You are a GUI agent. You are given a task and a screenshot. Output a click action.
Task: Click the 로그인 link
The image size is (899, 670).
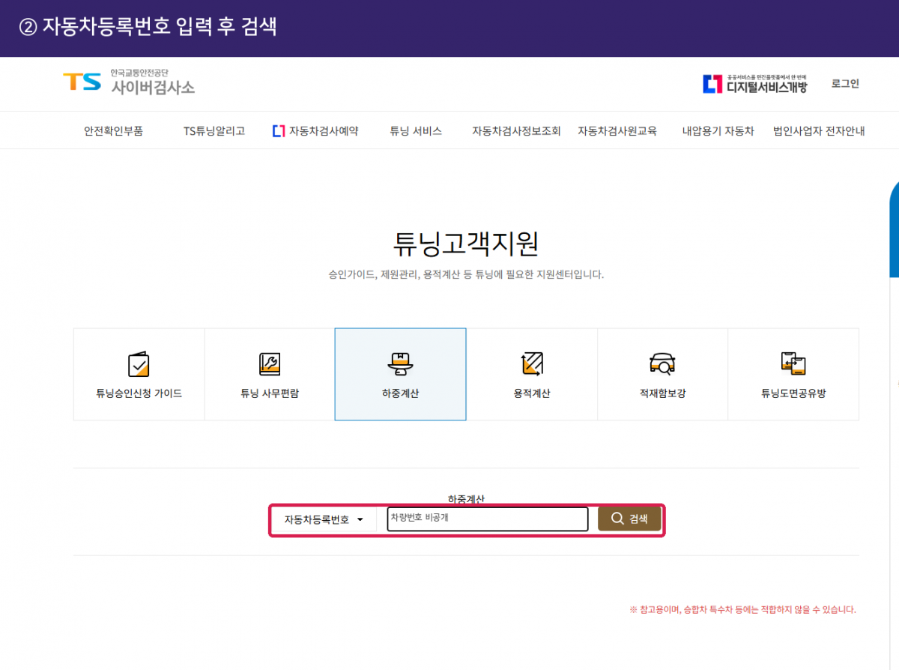[845, 84]
